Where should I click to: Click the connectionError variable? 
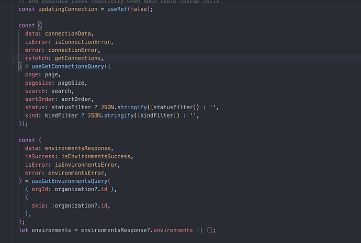[73, 50]
